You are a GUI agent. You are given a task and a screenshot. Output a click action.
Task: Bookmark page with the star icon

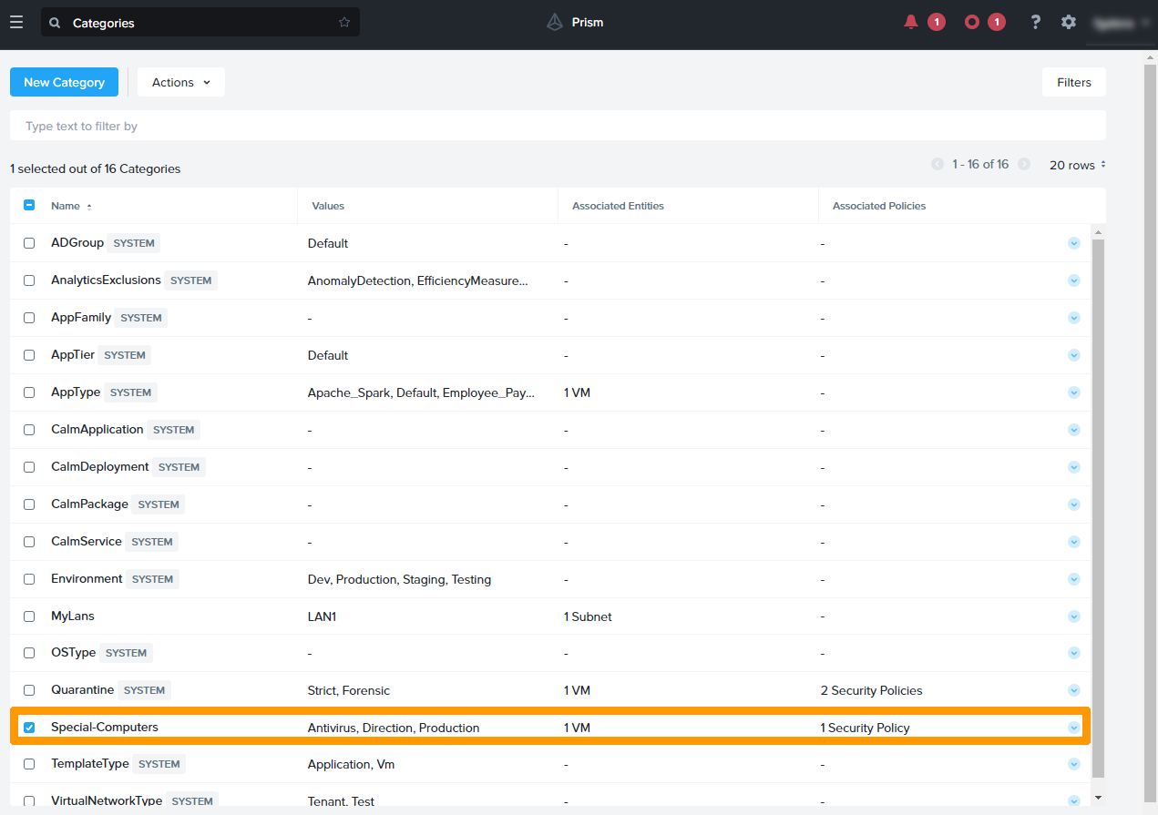[344, 23]
